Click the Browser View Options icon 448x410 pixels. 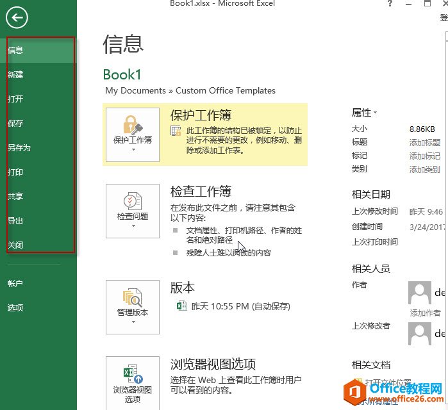click(x=133, y=373)
